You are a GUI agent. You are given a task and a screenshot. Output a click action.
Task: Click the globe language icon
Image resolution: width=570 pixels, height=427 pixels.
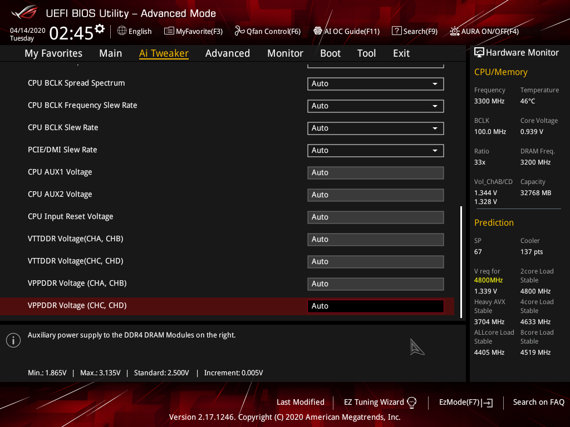(x=122, y=31)
